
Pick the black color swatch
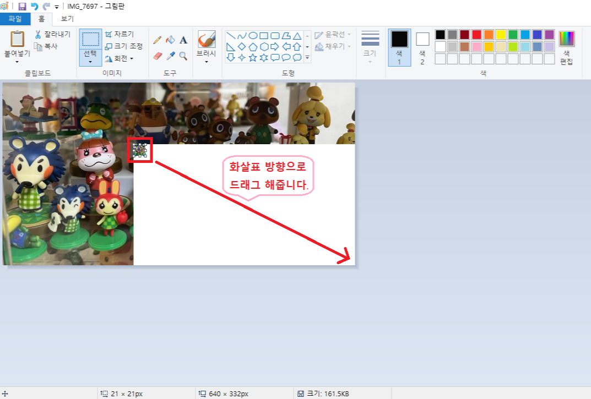(x=440, y=35)
